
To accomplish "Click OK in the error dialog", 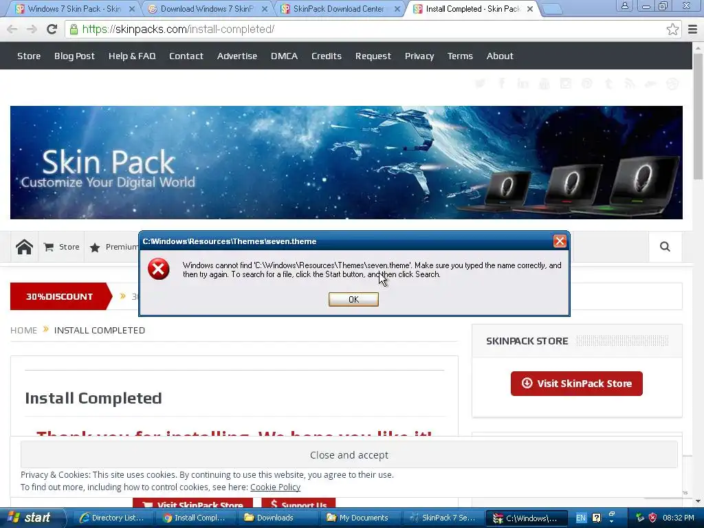I will click(353, 300).
